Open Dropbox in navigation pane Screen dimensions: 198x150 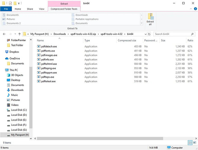pyautogui.click(x=14, y=52)
